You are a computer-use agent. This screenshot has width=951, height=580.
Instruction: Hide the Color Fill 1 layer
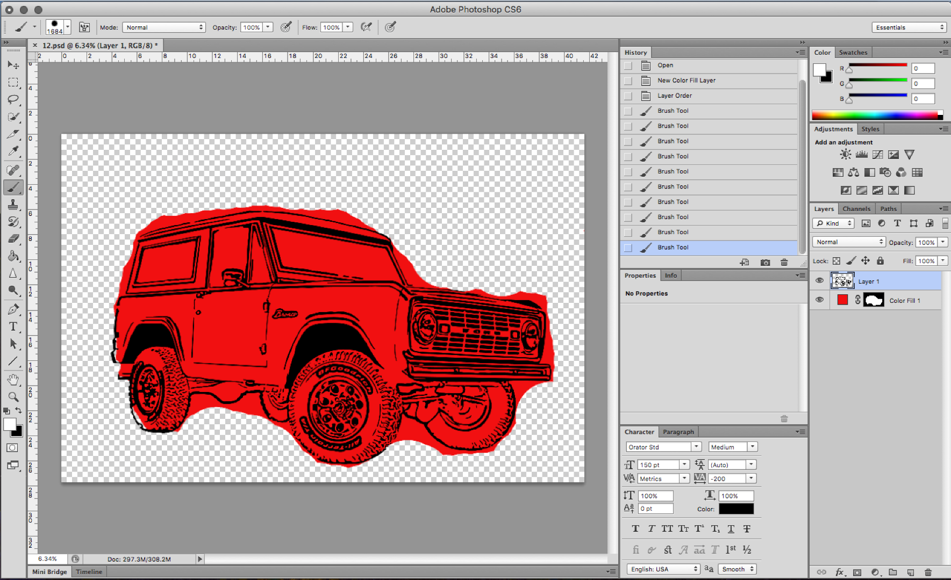click(x=819, y=300)
